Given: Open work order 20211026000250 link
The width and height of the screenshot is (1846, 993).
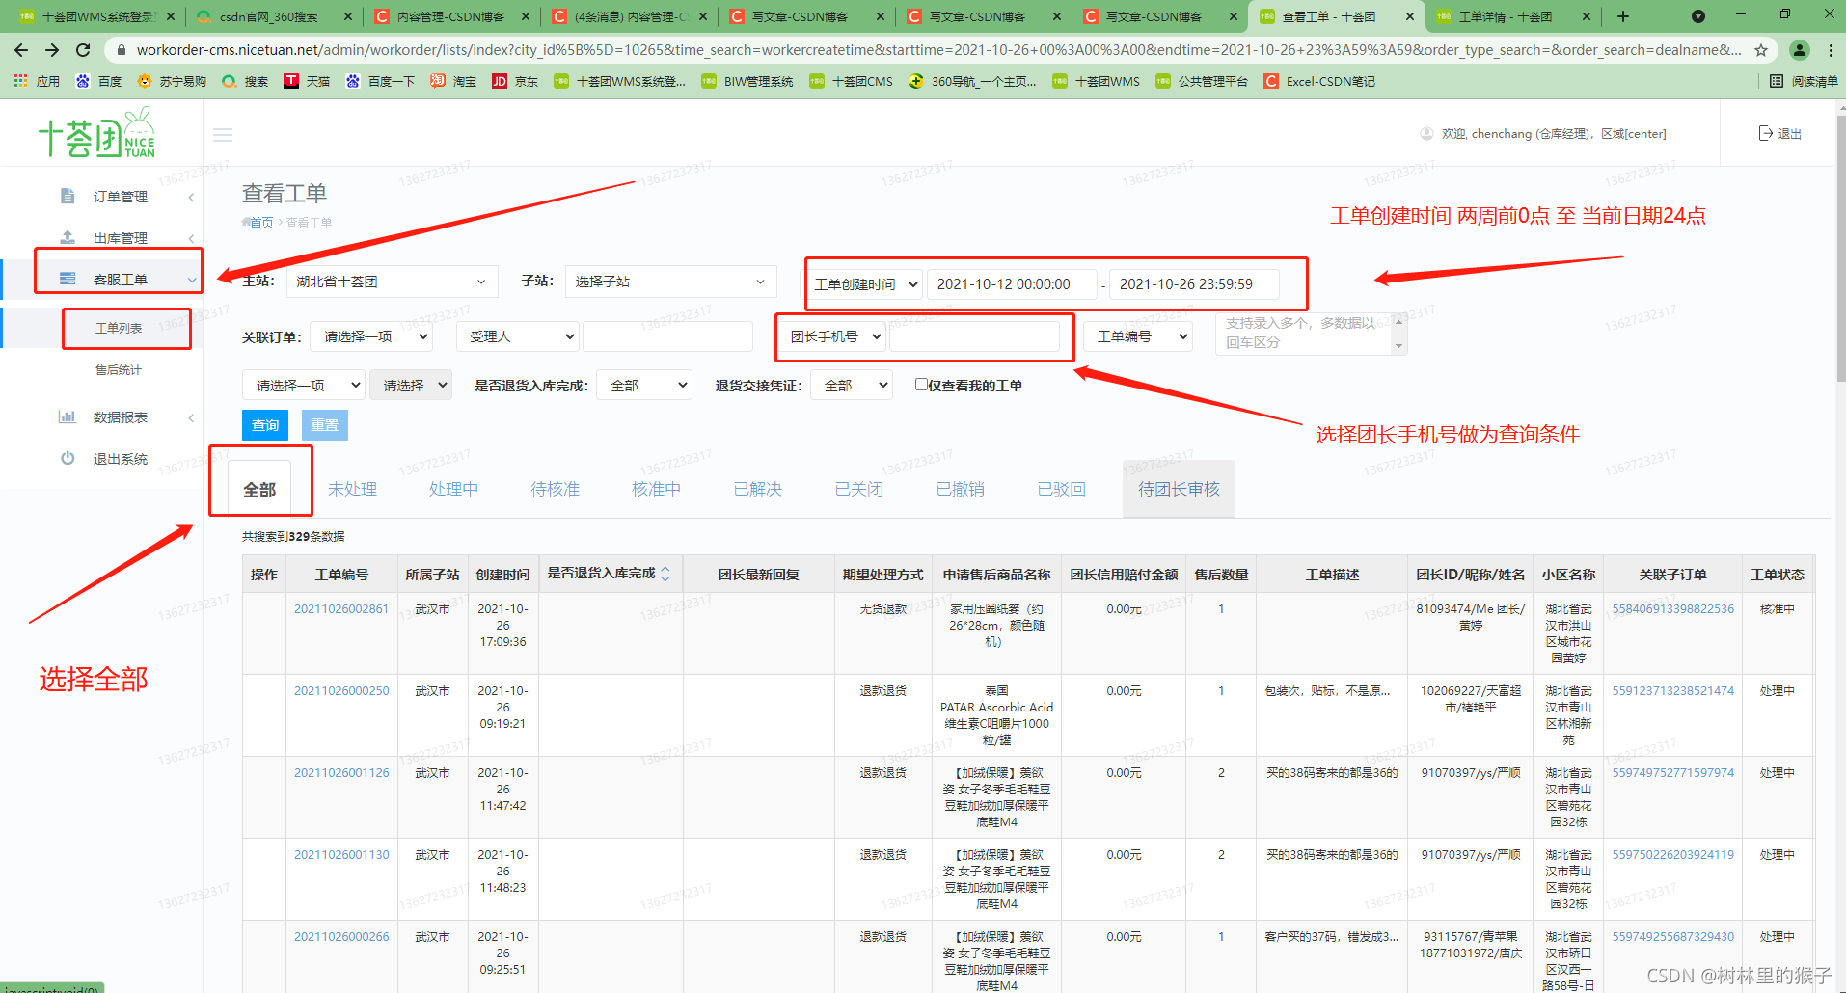Looking at the screenshot, I should pyautogui.click(x=341, y=690).
